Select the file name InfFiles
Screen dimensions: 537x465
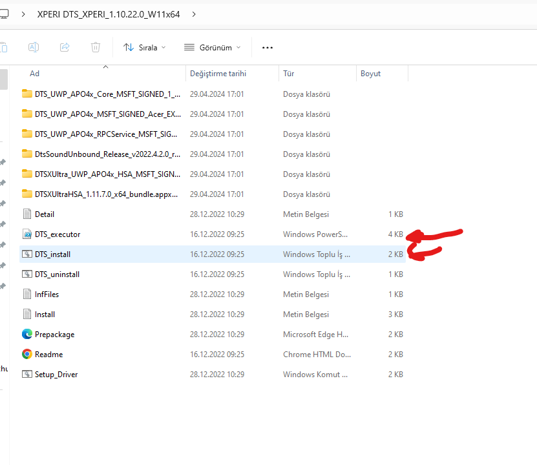pyautogui.click(x=47, y=294)
